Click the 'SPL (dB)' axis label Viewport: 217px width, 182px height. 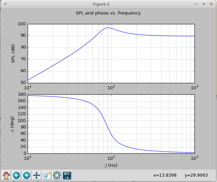13,54
